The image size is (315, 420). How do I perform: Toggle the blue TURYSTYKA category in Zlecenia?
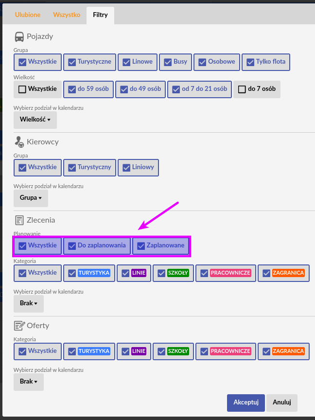coord(89,273)
